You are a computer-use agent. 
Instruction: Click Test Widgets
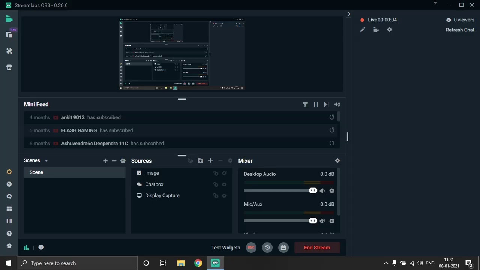(x=226, y=247)
